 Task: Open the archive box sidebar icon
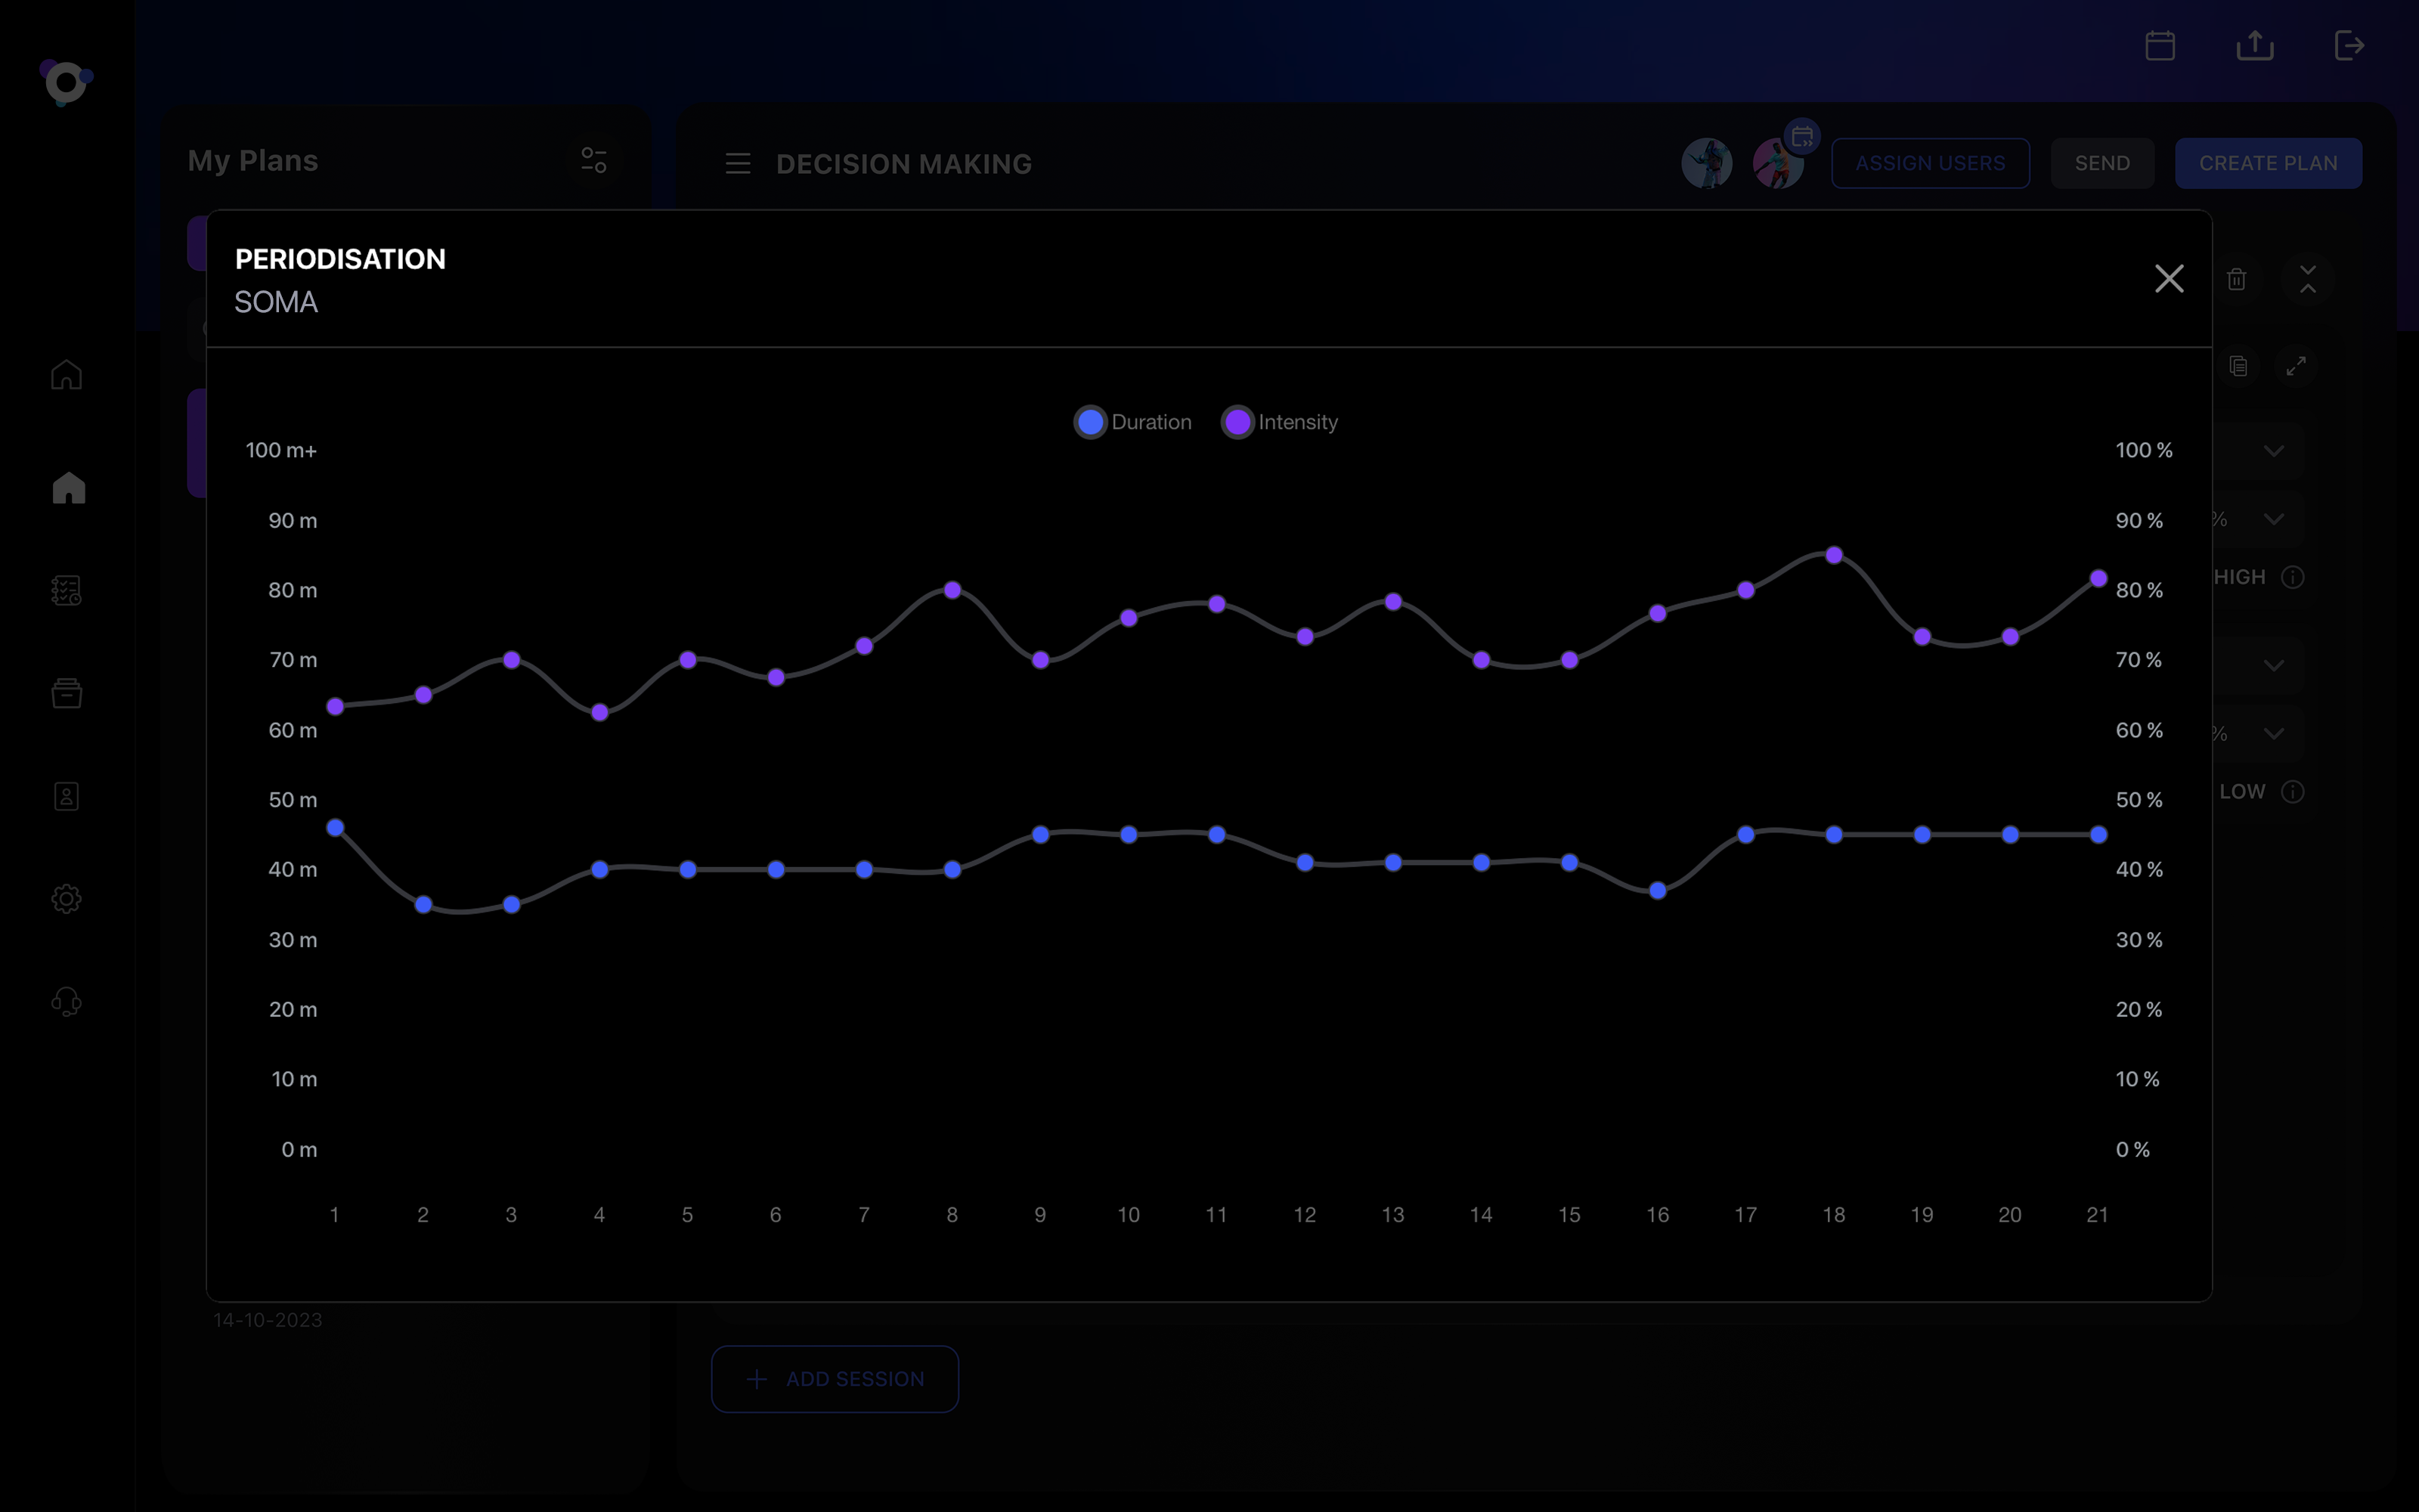tap(67, 693)
